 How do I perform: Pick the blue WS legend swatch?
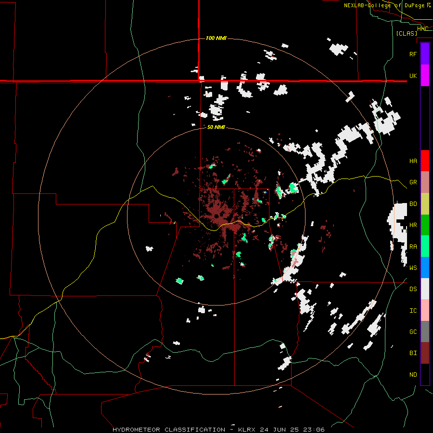[x=425, y=267]
